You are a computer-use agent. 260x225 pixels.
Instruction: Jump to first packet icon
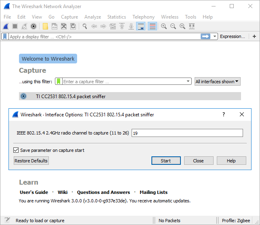click(122, 26)
